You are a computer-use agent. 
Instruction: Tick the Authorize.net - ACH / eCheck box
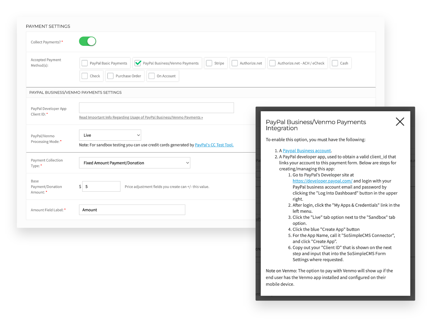[x=273, y=63]
